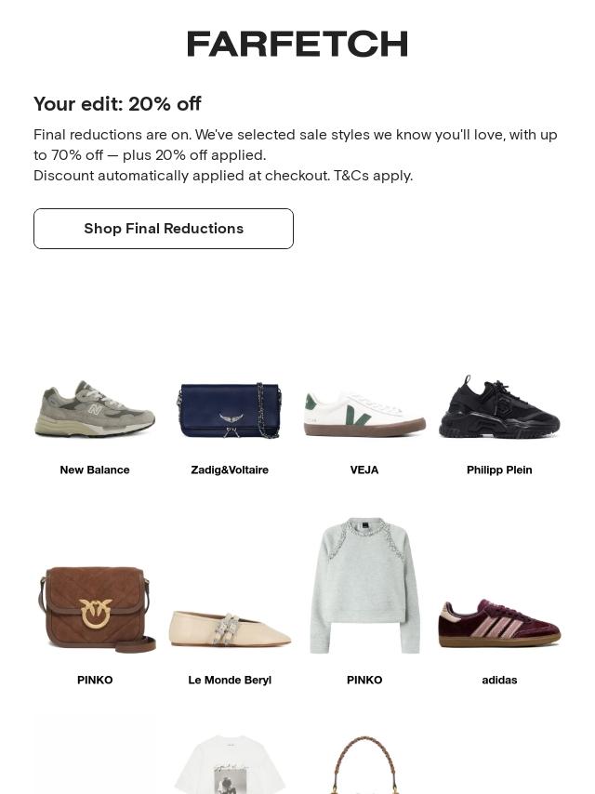
Task: Open the burgundy adidas sneaker image
Action: (x=499, y=622)
